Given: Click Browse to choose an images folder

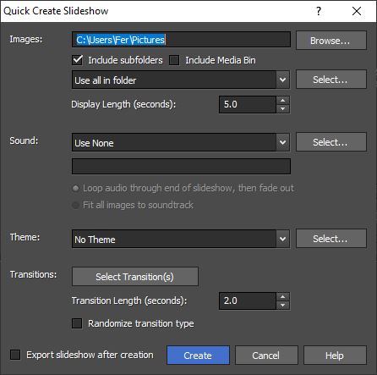Looking at the screenshot, I should [331, 41].
